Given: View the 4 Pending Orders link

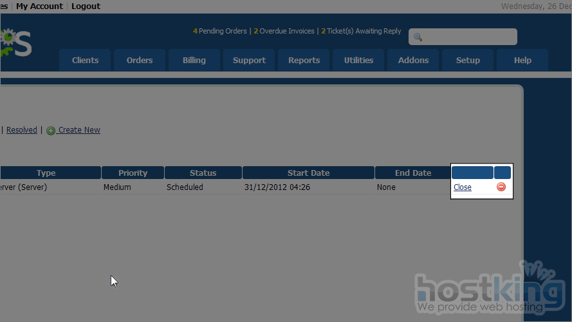Looking at the screenshot, I should (219, 31).
